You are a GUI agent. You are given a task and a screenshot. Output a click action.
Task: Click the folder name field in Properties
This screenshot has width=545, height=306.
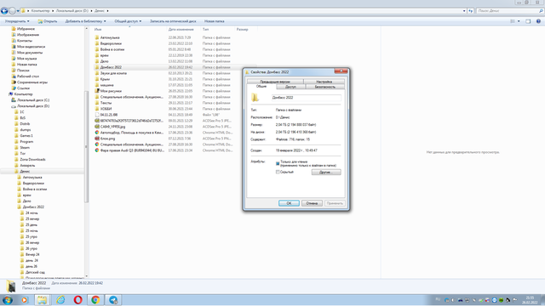(306, 98)
